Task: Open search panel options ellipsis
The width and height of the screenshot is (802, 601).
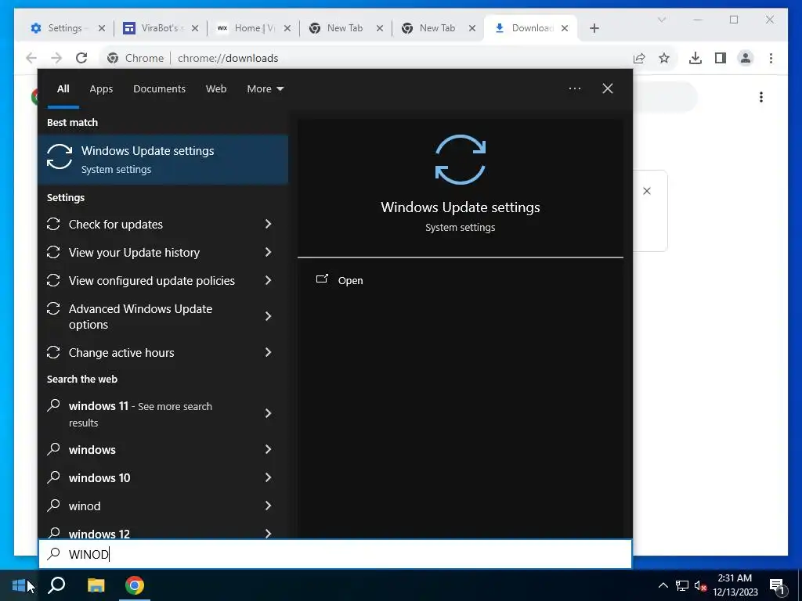Action: point(574,88)
